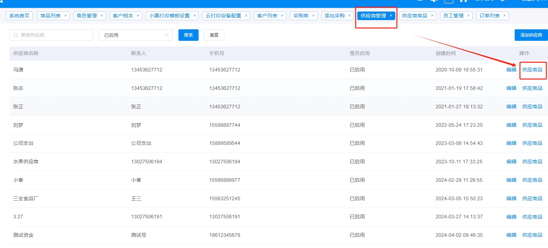Image resolution: width=548 pixels, height=248 pixels.
Task: Close the 员工管理 tab
Action: point(468,15)
